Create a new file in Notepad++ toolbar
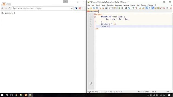Viewport: 173px width, 97px height. point(89,8)
